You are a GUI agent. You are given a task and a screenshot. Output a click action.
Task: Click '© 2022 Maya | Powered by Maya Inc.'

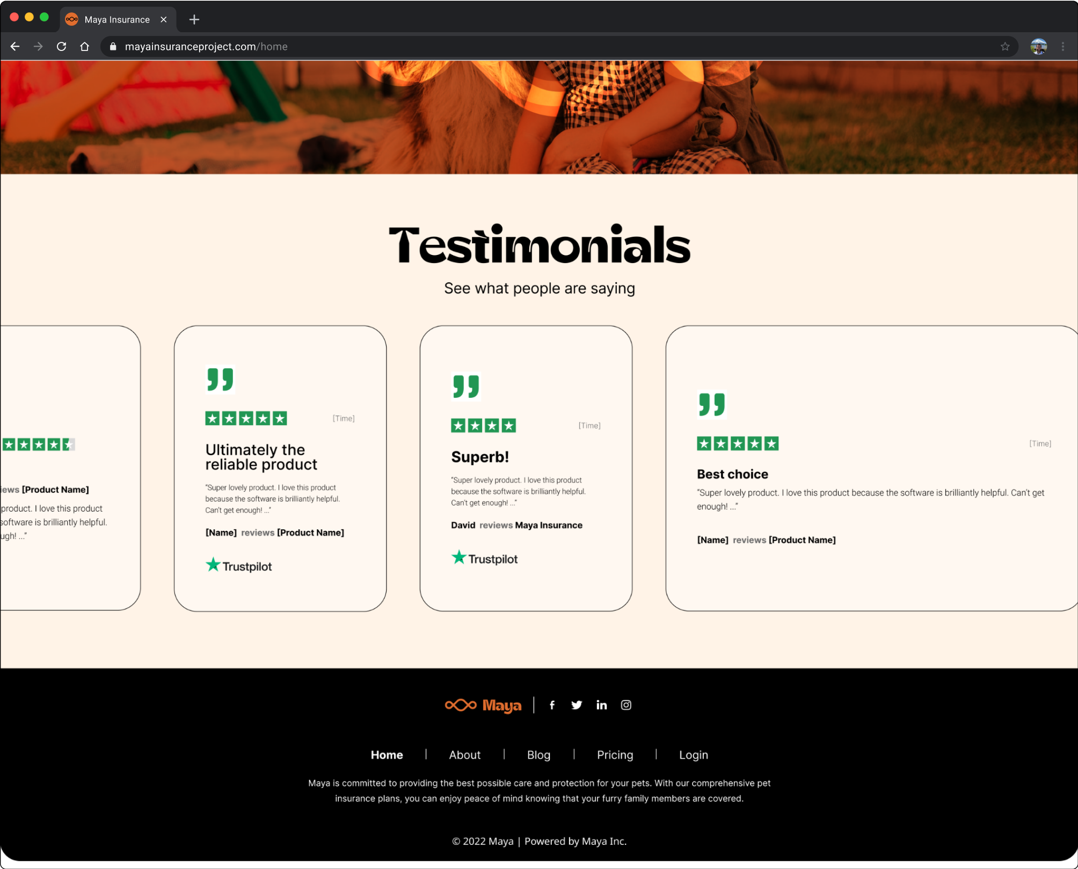(539, 841)
